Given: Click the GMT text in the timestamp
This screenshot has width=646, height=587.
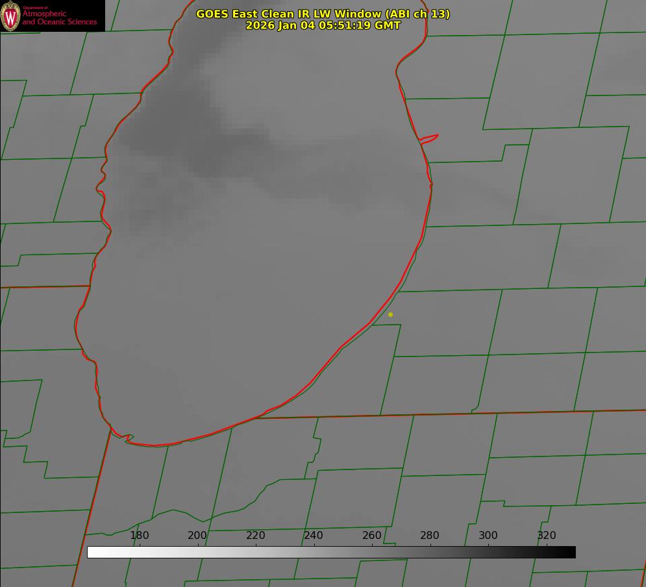Looking at the screenshot, I should coord(388,25).
